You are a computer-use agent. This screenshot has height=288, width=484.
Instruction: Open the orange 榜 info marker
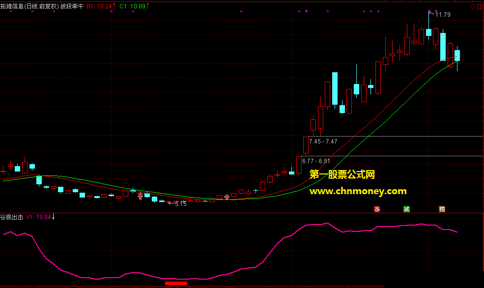click(x=442, y=209)
